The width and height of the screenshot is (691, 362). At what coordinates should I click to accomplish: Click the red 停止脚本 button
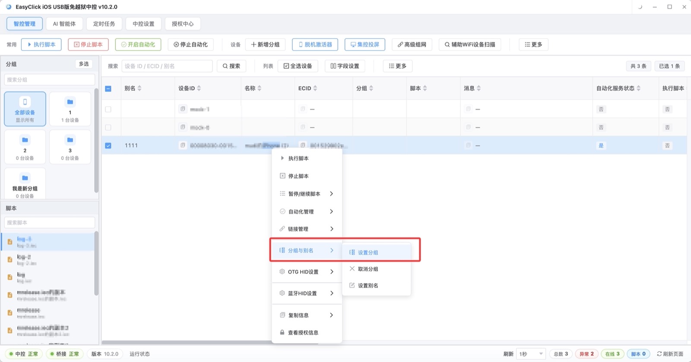pos(88,44)
